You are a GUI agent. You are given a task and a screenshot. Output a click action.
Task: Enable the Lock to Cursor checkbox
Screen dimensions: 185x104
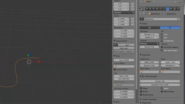click(115, 69)
